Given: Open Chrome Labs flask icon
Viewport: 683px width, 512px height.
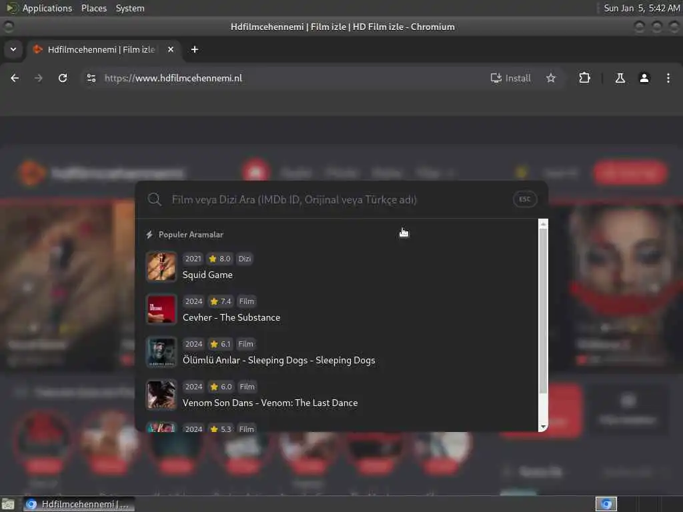Looking at the screenshot, I should point(620,78).
